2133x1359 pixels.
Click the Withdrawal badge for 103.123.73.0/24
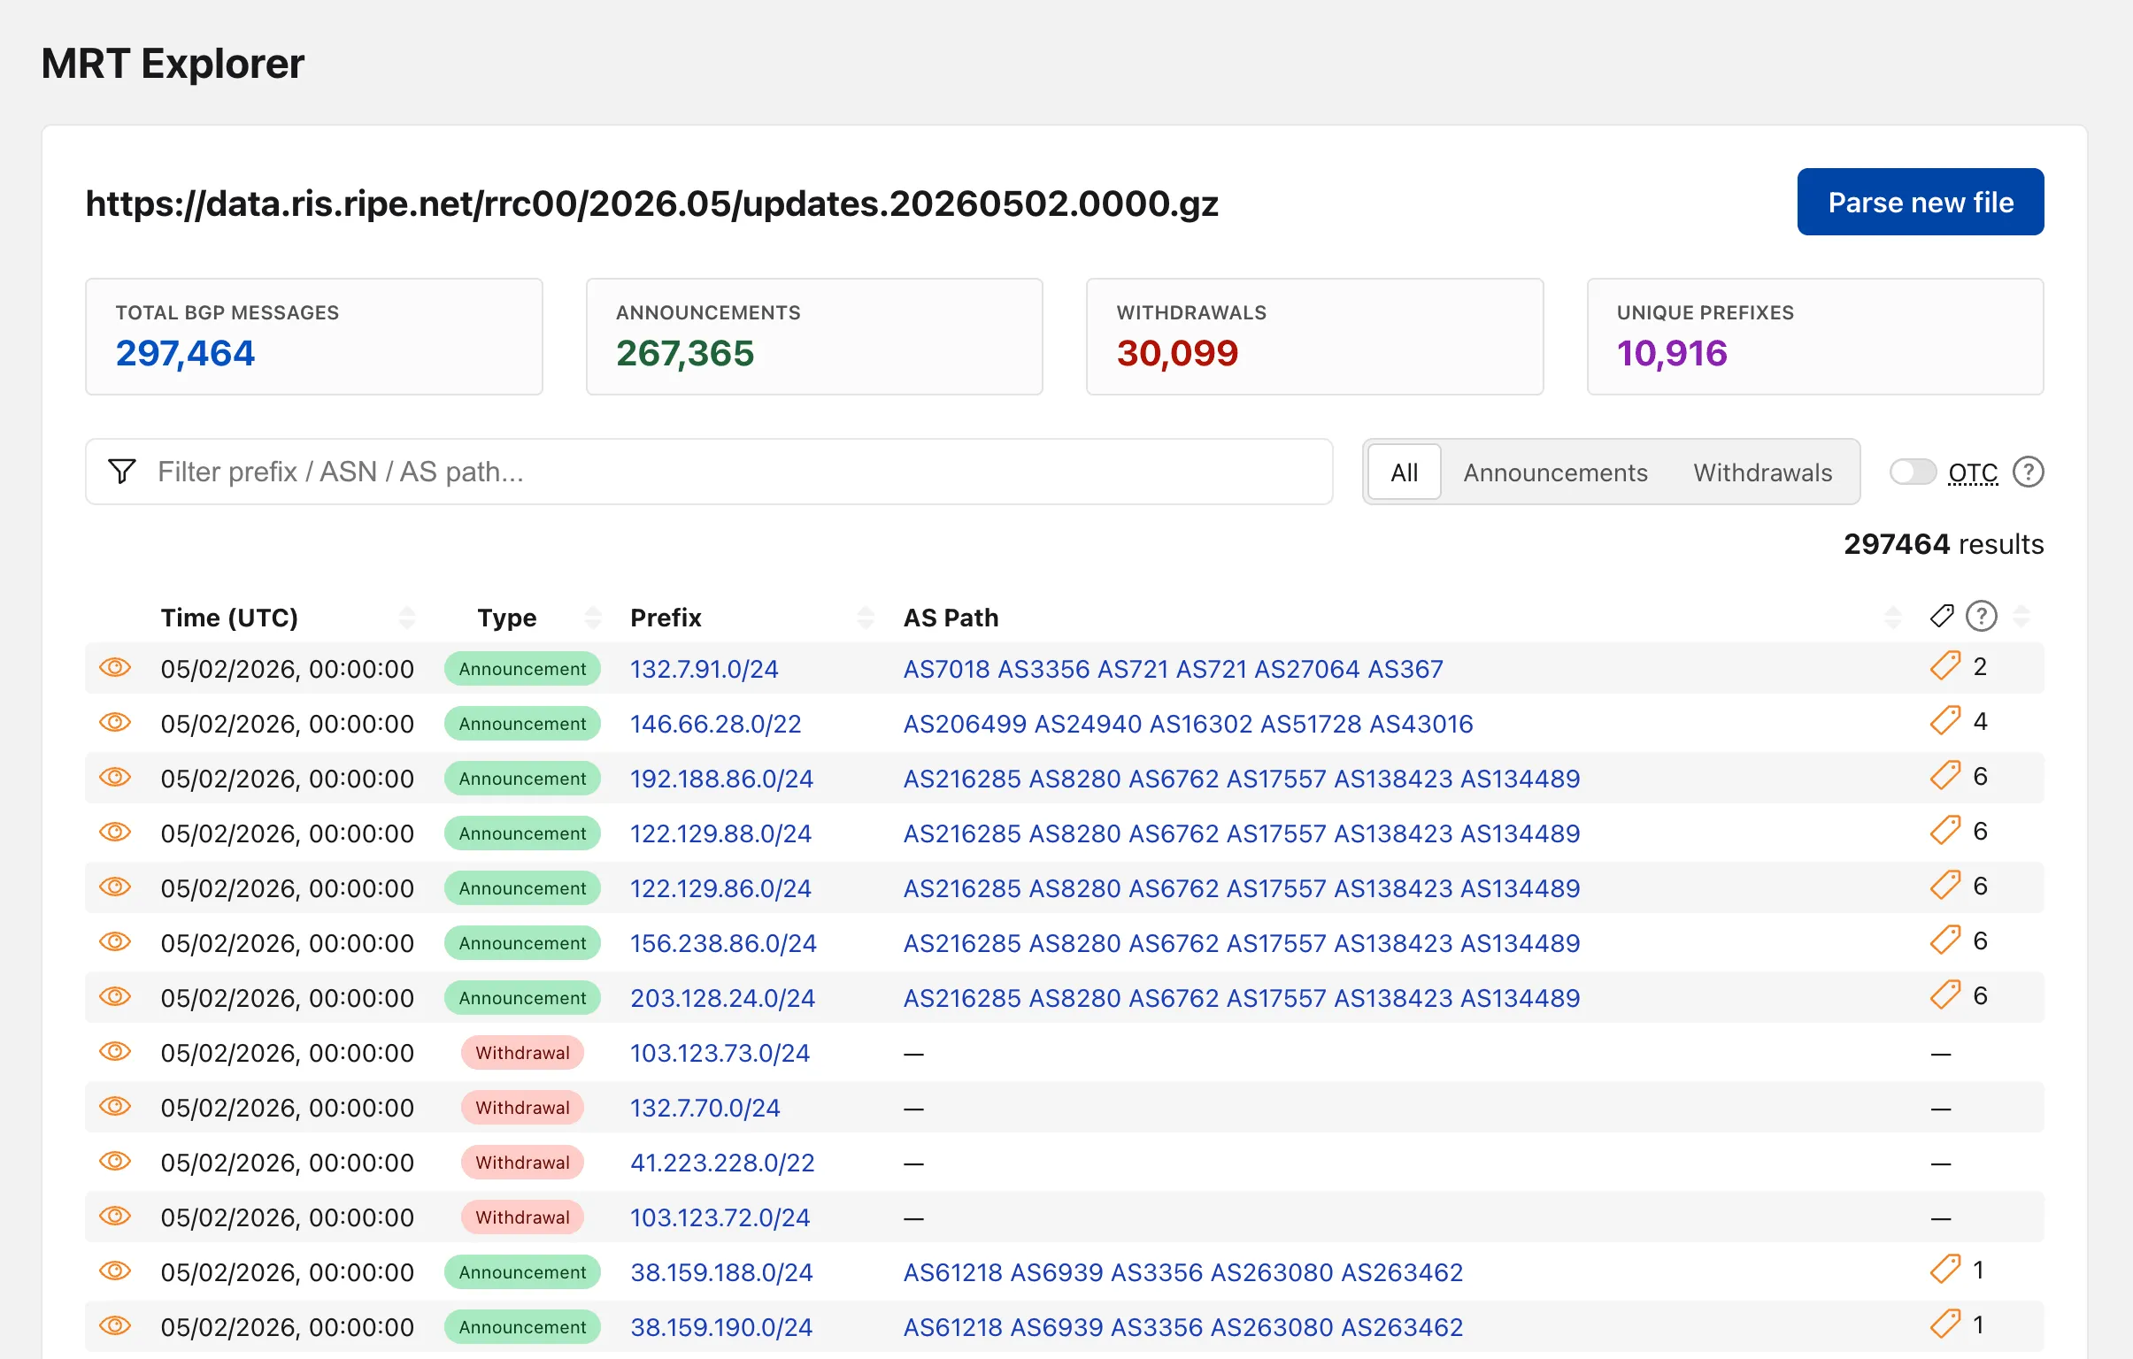pos(521,1053)
